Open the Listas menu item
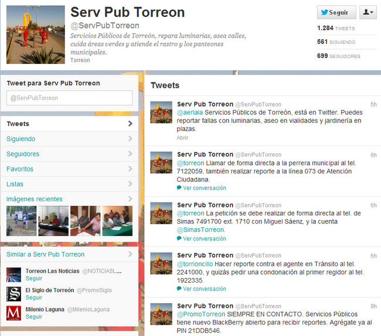This screenshot has width=381, height=336. click(x=70, y=184)
